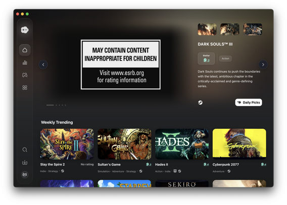Open the Stardew Valley card in second row
This screenshot has height=205, width=287.
coord(124,184)
